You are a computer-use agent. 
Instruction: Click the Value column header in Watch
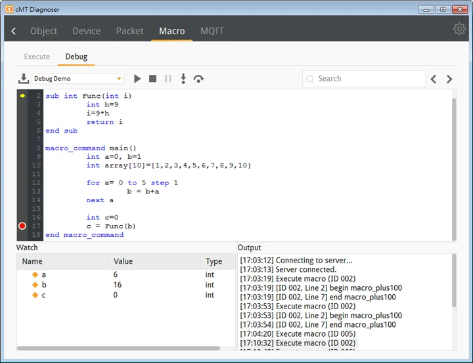[155, 261]
